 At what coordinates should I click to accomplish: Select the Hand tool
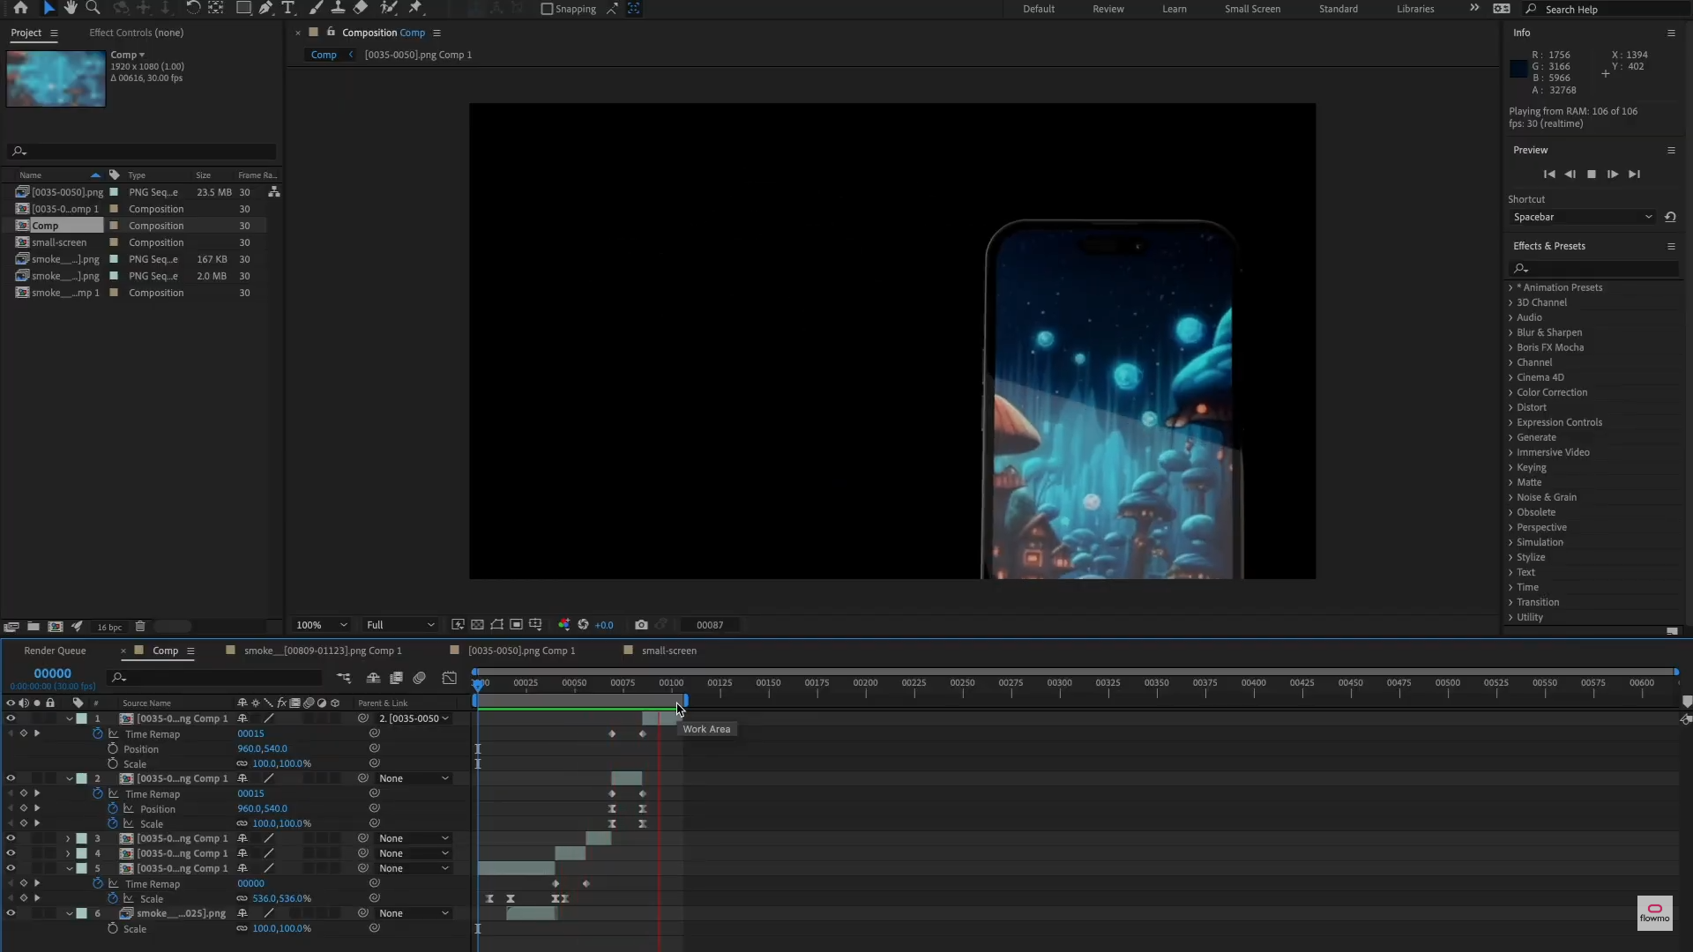[71, 8]
